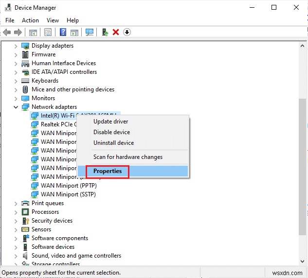Viewport: 308px width, 278px height.
Task: Click the Human Interface Devices icon
Action: pos(25,63)
